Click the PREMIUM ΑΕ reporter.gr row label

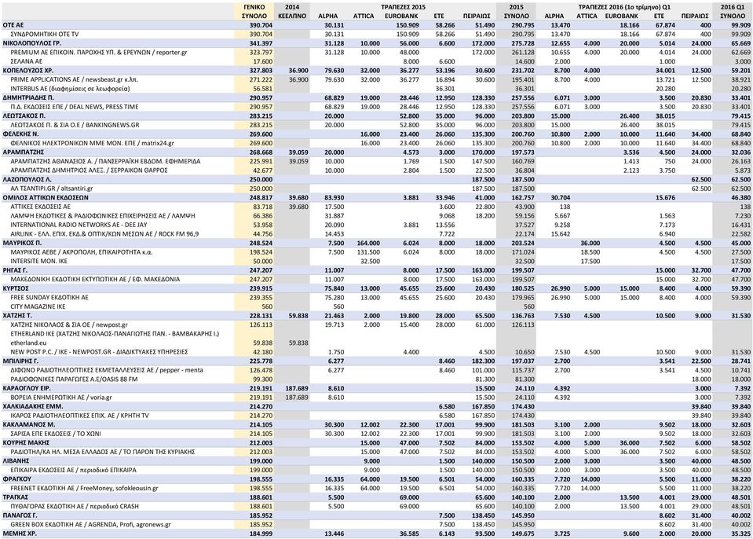click(98, 53)
